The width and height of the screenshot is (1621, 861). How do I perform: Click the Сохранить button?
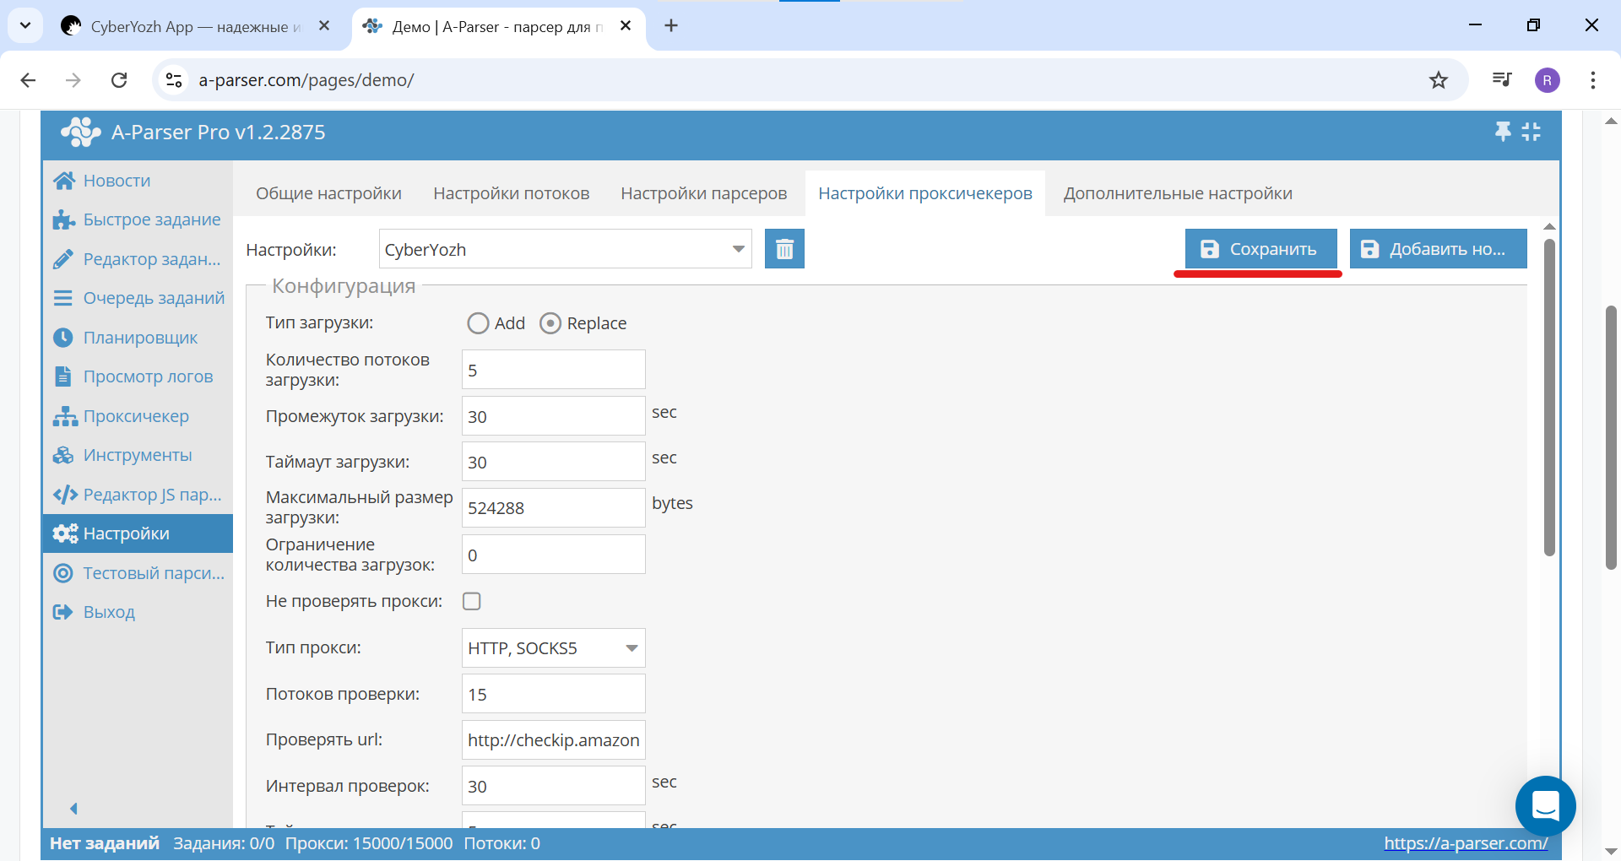tap(1260, 249)
